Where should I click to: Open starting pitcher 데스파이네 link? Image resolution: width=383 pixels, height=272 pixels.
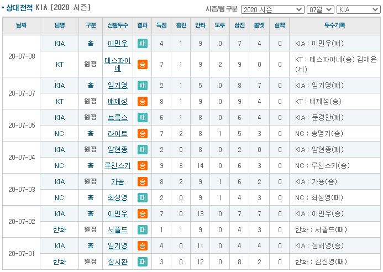(x=118, y=64)
